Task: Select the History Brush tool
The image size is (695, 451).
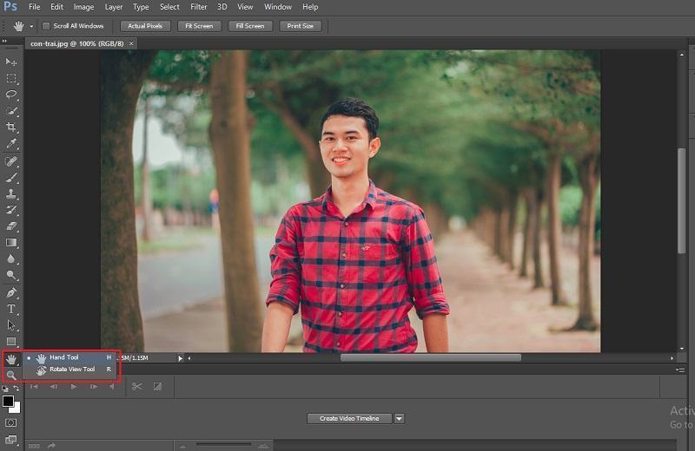Action: click(x=11, y=210)
